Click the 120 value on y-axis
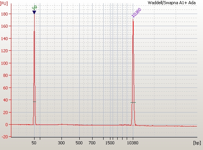Screen dimensions: 203x150 (x=5, y=51)
